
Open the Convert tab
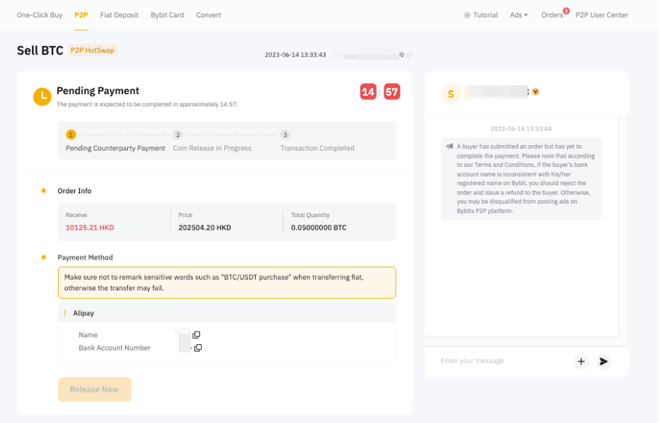point(208,15)
